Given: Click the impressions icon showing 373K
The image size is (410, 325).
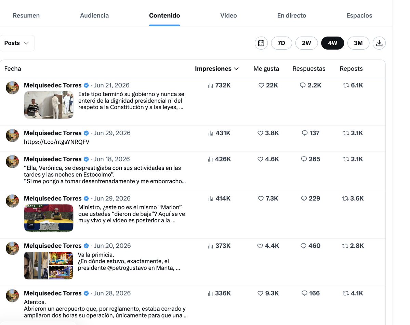Looking at the screenshot, I should coord(211,246).
